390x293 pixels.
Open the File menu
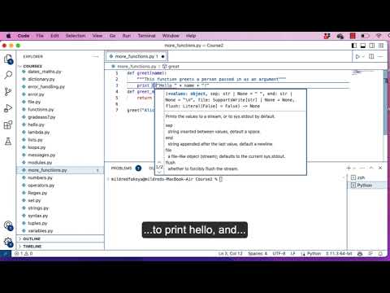(x=40, y=36)
